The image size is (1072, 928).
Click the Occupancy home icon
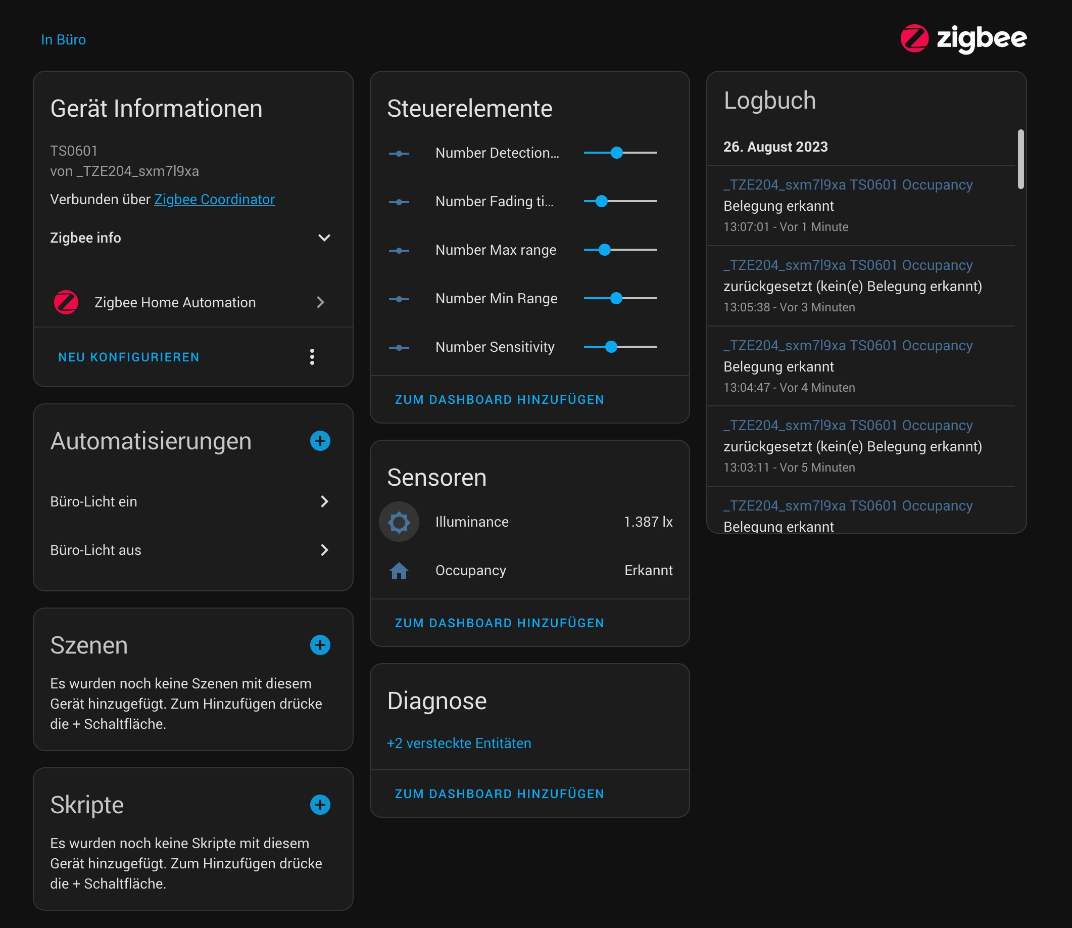tap(399, 570)
